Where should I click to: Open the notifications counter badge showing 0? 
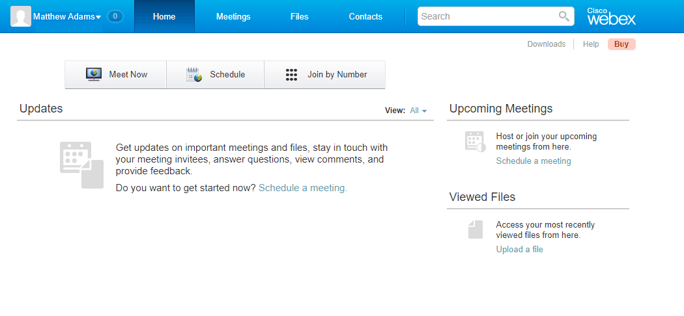coord(115,16)
